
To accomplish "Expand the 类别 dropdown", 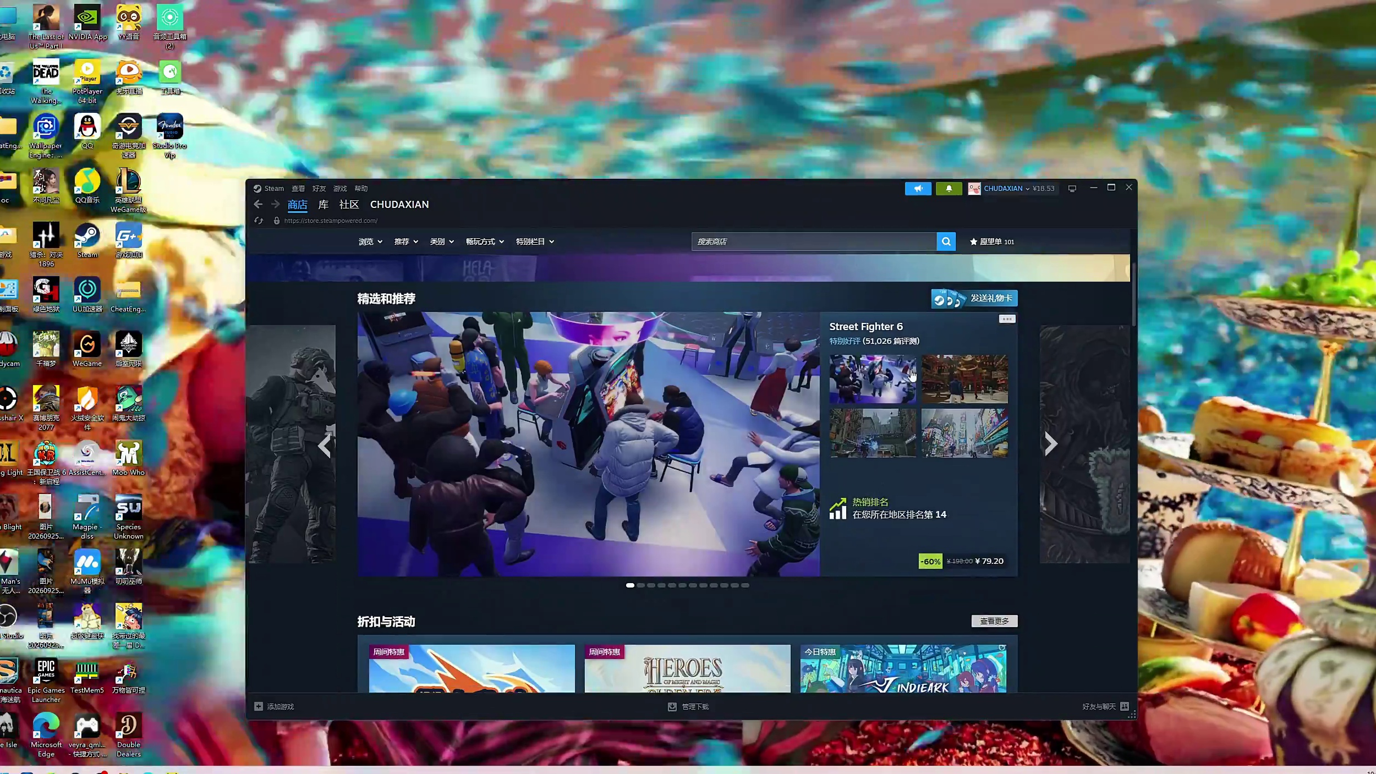I will (x=442, y=241).
